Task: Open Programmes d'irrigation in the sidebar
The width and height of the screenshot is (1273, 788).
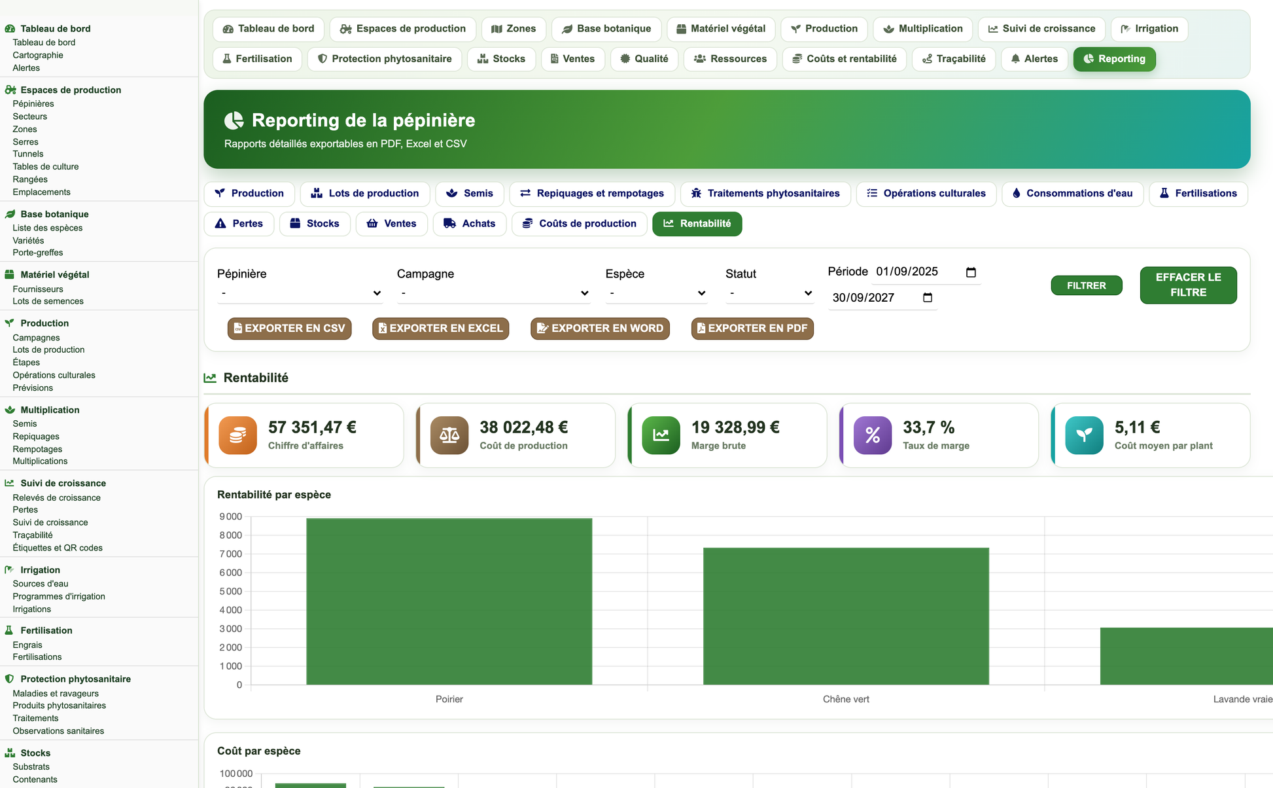Action: [x=59, y=596]
